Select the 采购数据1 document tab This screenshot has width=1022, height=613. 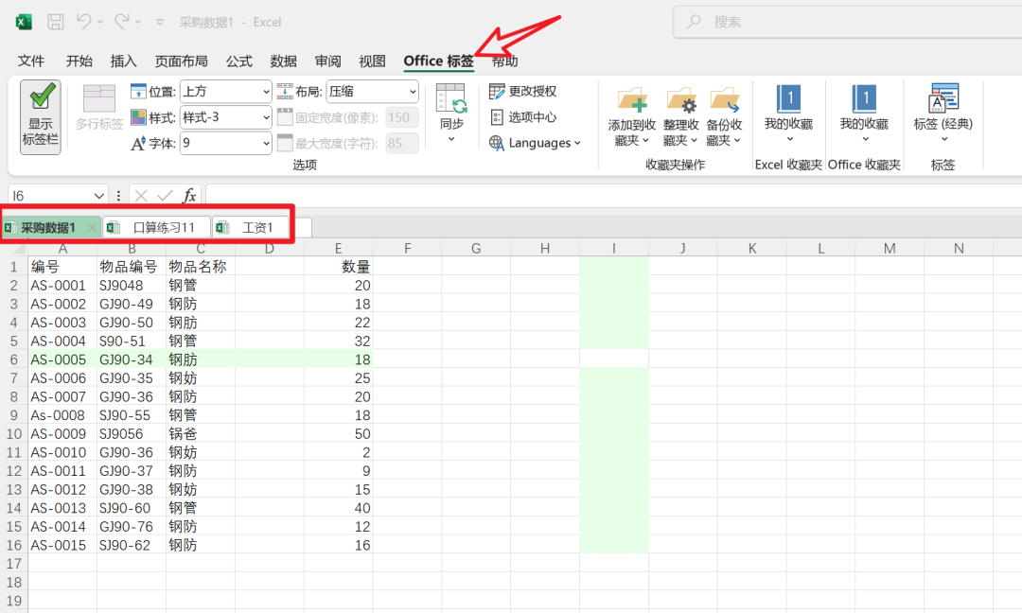pos(47,227)
